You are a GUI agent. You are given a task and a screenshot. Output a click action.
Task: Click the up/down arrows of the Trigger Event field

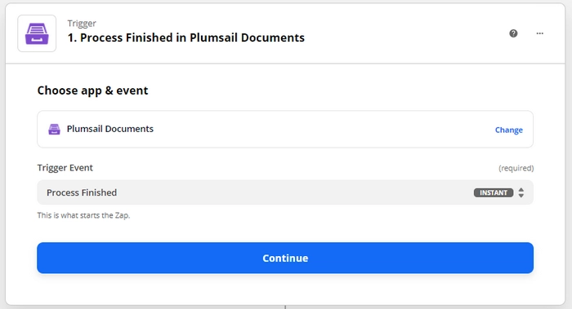point(521,192)
